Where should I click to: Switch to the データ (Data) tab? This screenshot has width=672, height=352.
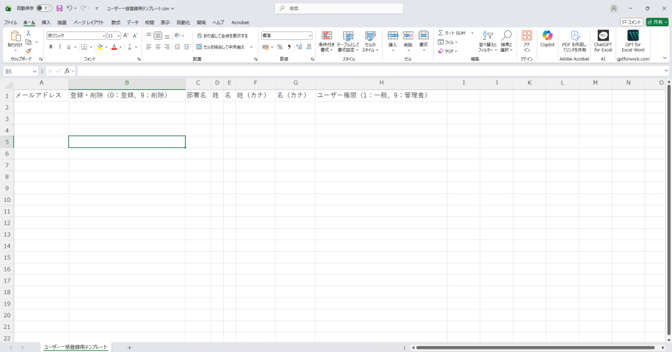coord(133,22)
